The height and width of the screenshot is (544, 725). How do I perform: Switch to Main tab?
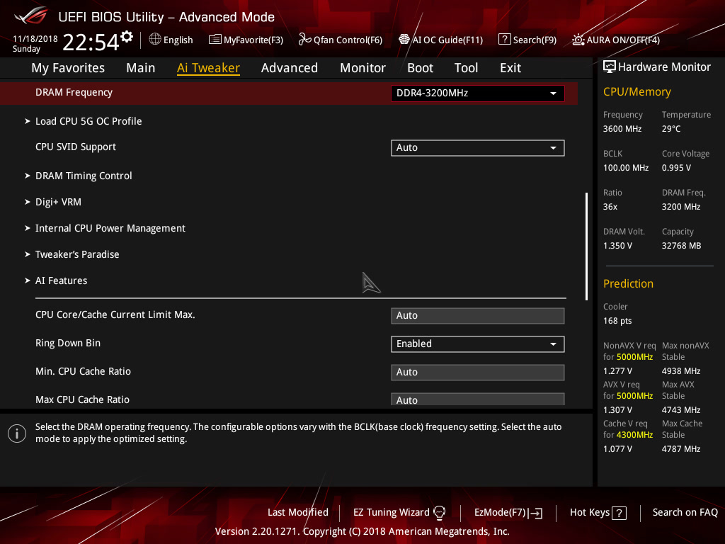(141, 68)
